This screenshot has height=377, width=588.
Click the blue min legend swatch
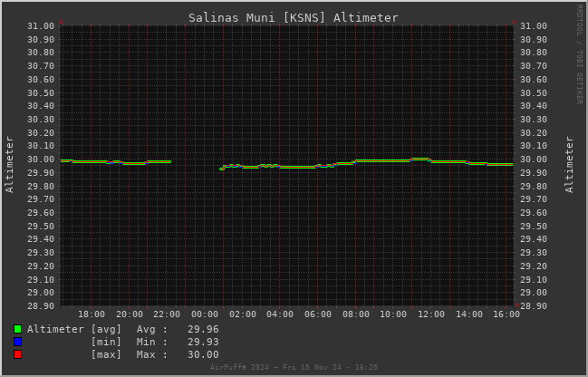(17, 342)
